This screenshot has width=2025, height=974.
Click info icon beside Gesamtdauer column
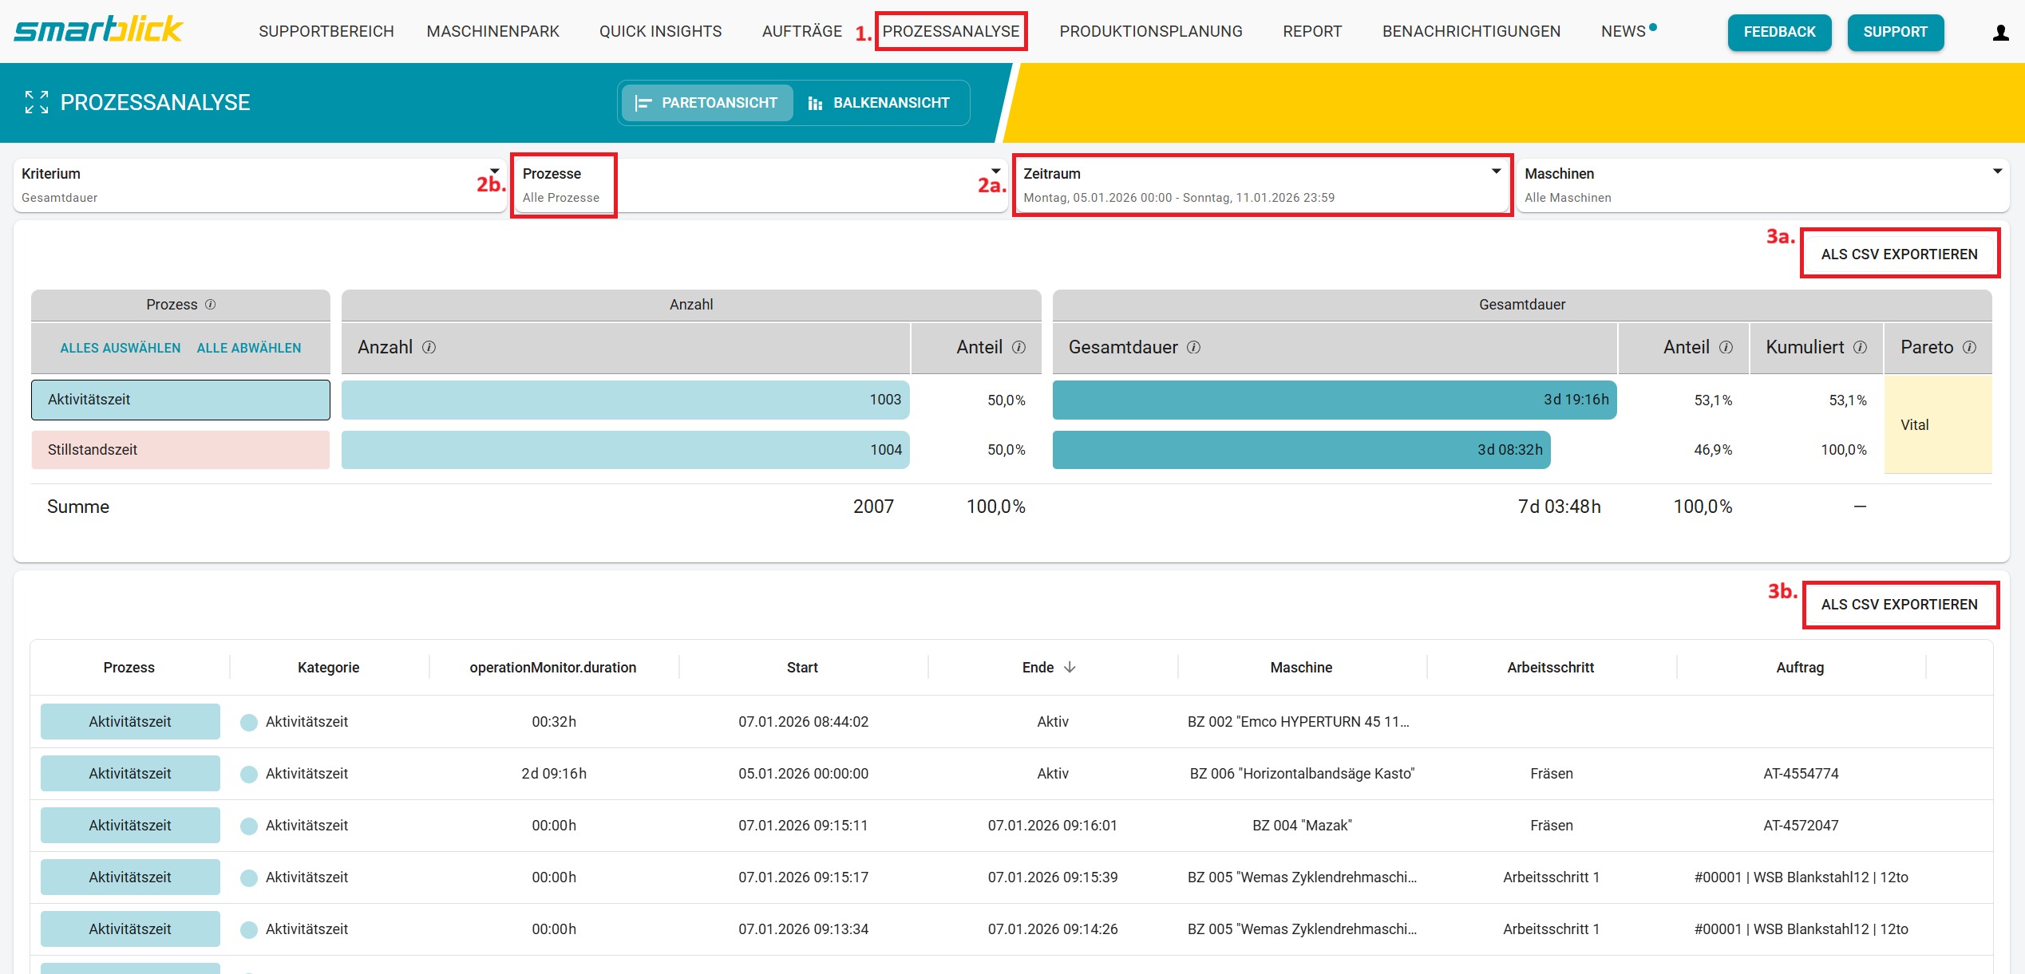1193,347
